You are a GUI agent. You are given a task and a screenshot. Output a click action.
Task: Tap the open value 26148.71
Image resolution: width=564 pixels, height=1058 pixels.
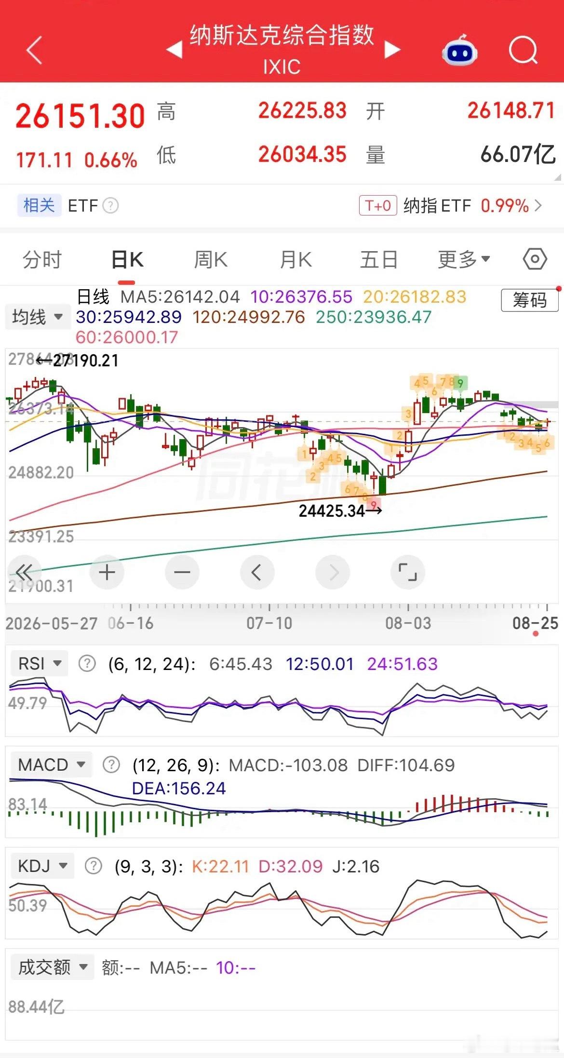tap(511, 110)
